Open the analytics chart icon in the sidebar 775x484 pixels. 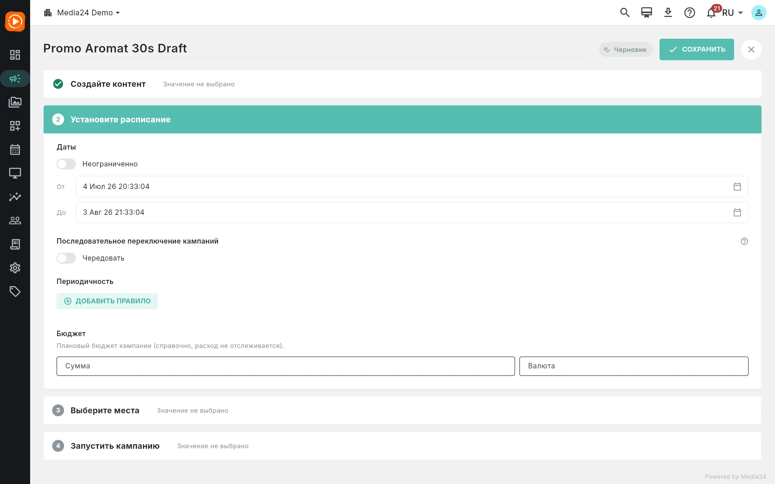(15, 197)
